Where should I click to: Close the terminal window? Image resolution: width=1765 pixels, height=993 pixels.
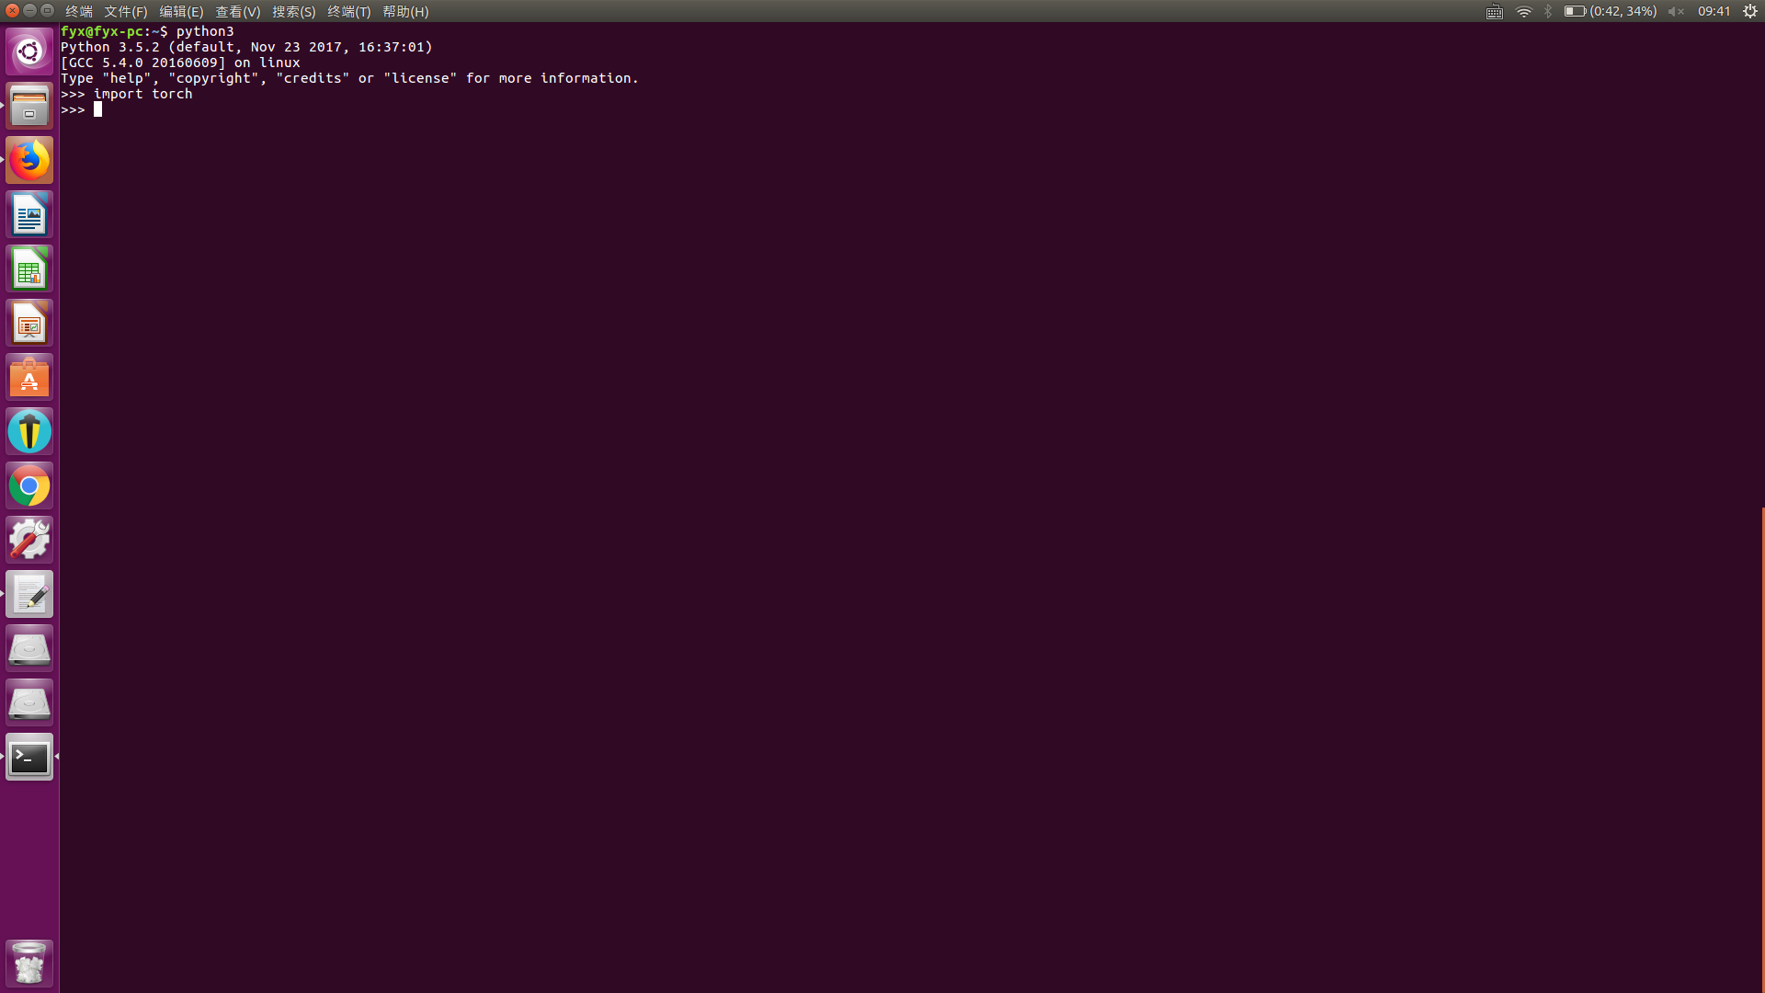tap(12, 10)
